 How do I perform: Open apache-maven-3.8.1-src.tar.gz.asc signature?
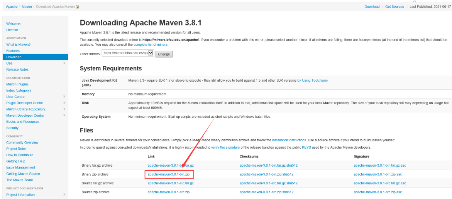(x=380, y=183)
